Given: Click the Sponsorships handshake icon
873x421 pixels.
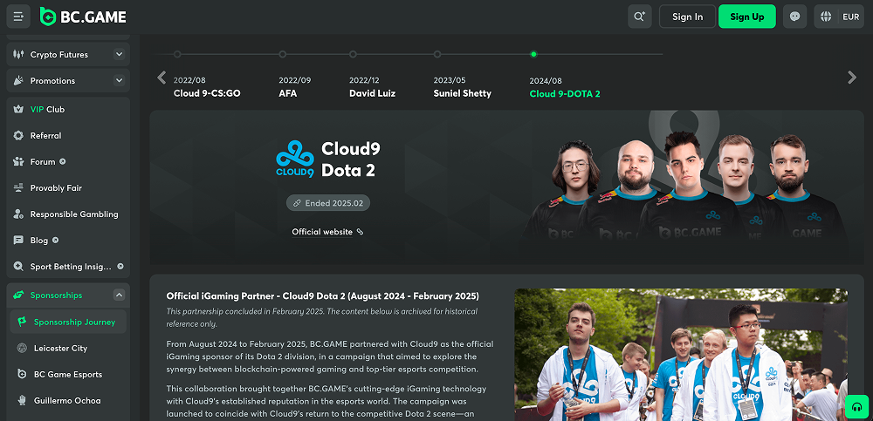Looking at the screenshot, I should (x=18, y=295).
